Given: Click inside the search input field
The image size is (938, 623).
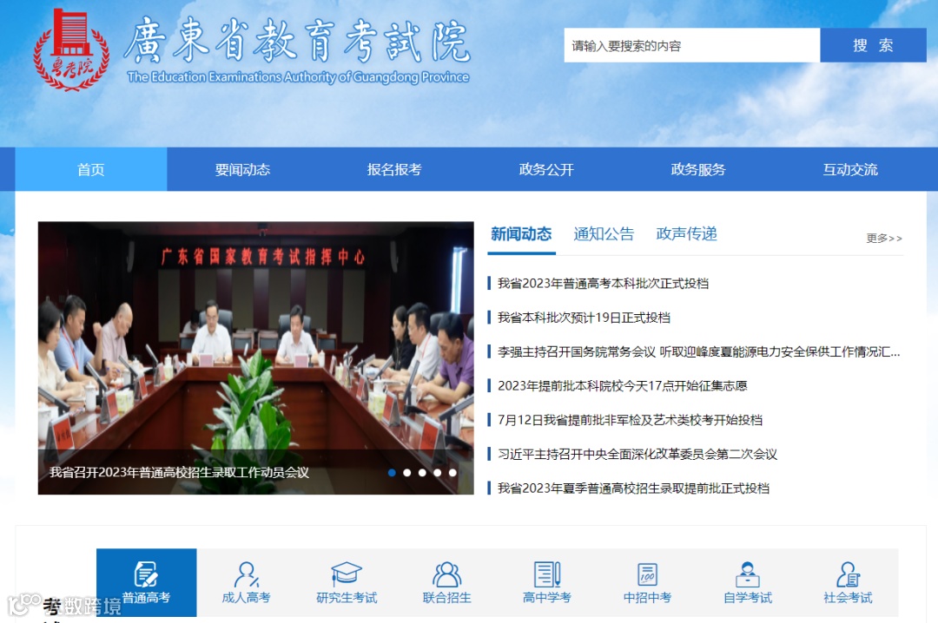Looking at the screenshot, I should pyautogui.click(x=690, y=45).
